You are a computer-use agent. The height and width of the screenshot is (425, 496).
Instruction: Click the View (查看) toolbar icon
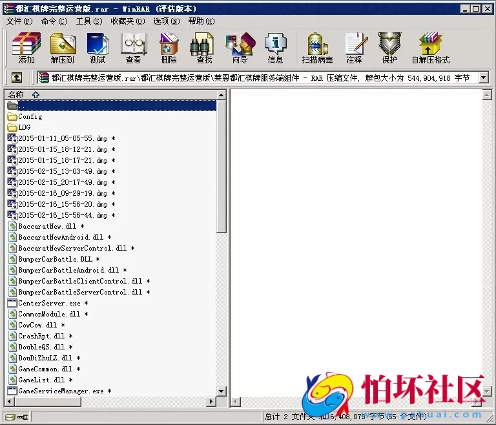pos(133,48)
